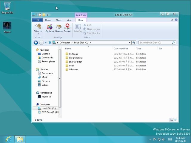
Task: Open network status tray icon
Action: coord(159,139)
